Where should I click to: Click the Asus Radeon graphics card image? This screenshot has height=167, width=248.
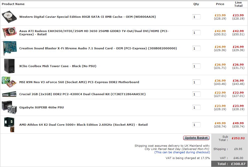click(9, 33)
